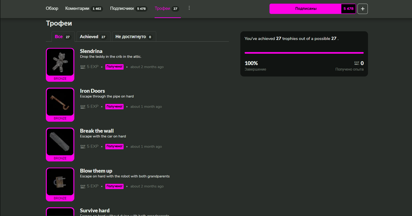The height and width of the screenshot is (216, 412).
Task: Click the Подписаны follow button
Action: click(306, 9)
